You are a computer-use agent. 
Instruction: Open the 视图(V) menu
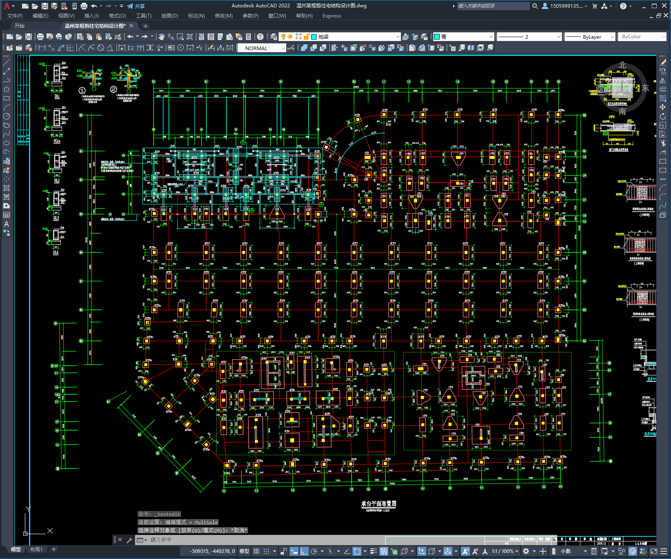click(66, 16)
